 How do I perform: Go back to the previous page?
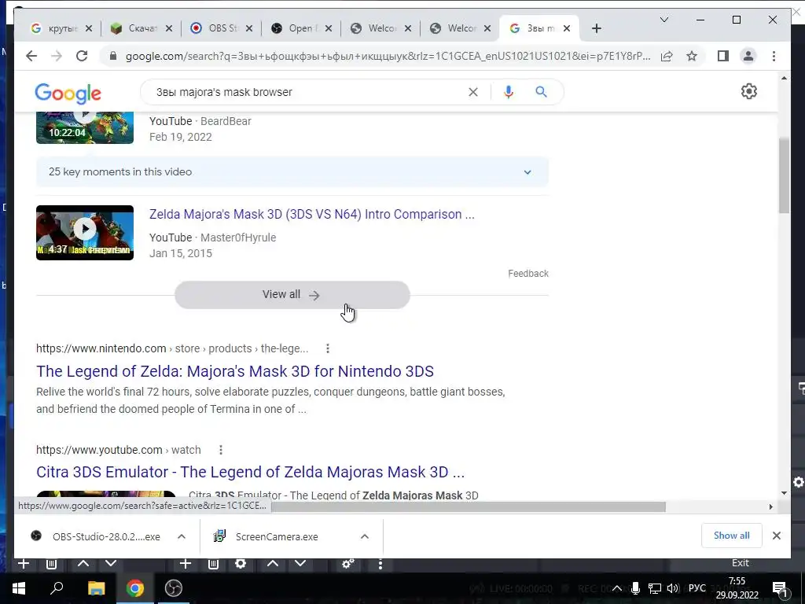pyautogui.click(x=31, y=56)
